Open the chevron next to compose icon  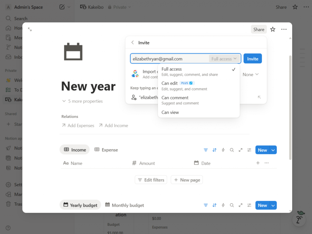pos(69,7)
